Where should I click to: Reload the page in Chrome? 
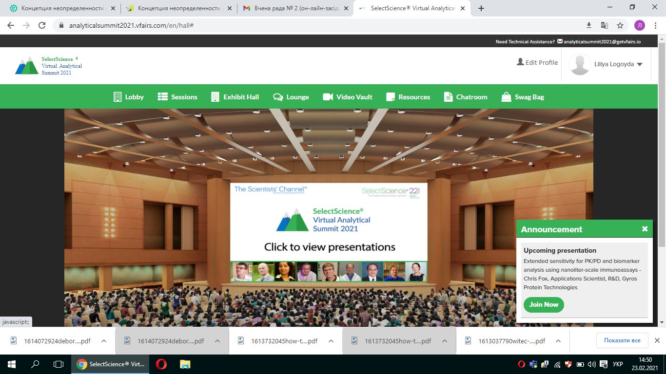pyautogui.click(x=42, y=25)
